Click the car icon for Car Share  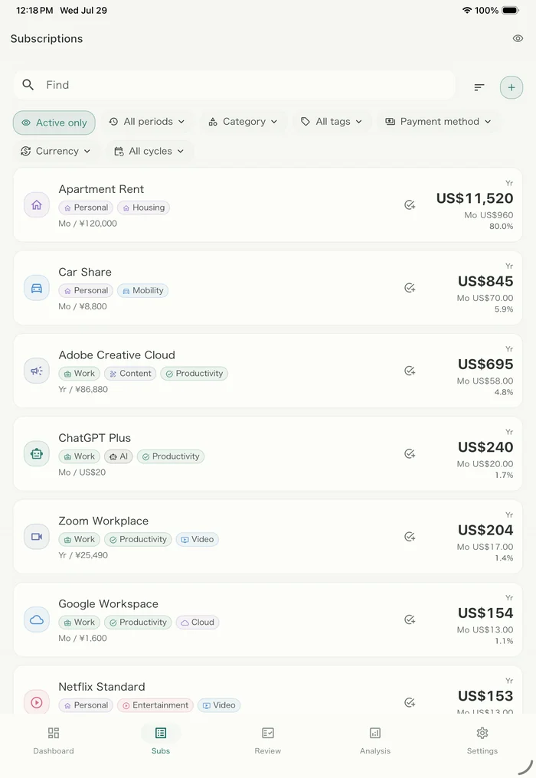[37, 288]
